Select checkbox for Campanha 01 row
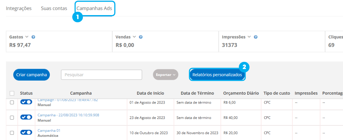 (x=12, y=133)
